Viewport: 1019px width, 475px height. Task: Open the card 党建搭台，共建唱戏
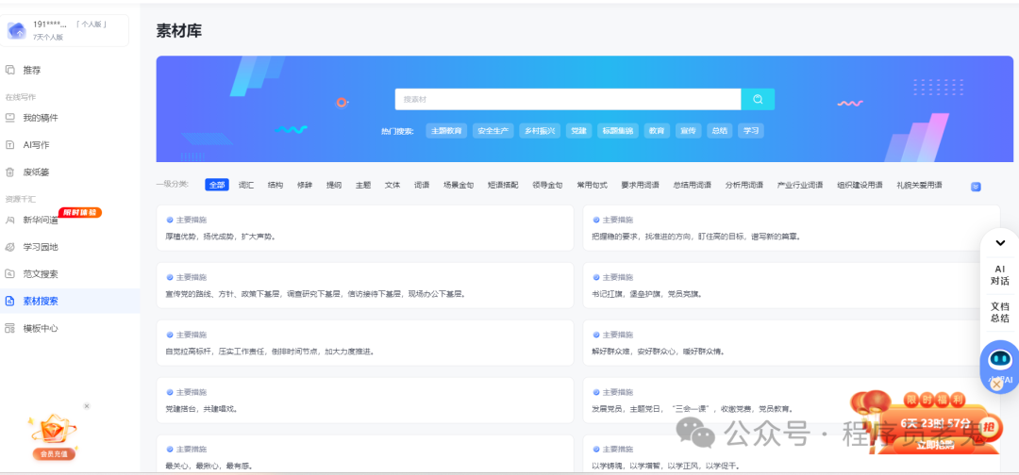click(365, 401)
